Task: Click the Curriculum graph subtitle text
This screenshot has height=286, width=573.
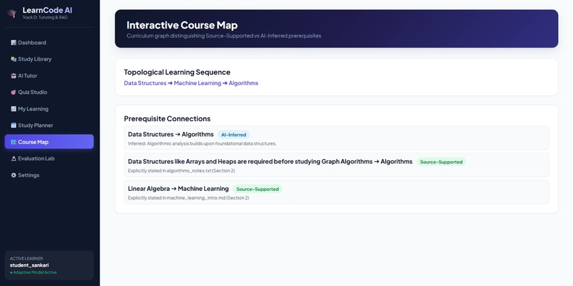Action: click(x=224, y=35)
